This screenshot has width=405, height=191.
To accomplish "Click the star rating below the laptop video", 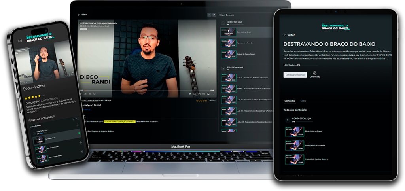I will pos(202,100).
